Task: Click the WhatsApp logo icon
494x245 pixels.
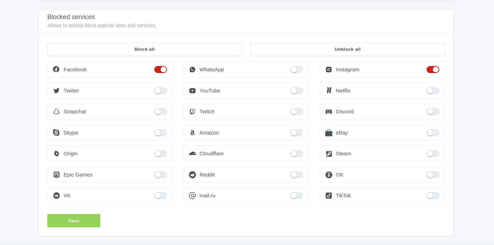Action: 192,70
